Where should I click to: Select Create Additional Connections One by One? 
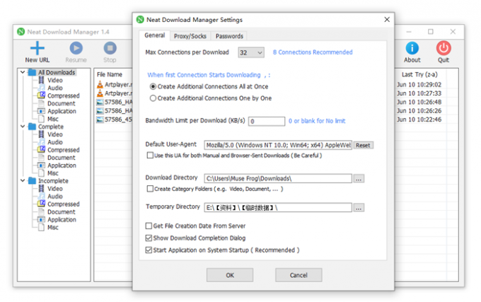tap(153, 98)
